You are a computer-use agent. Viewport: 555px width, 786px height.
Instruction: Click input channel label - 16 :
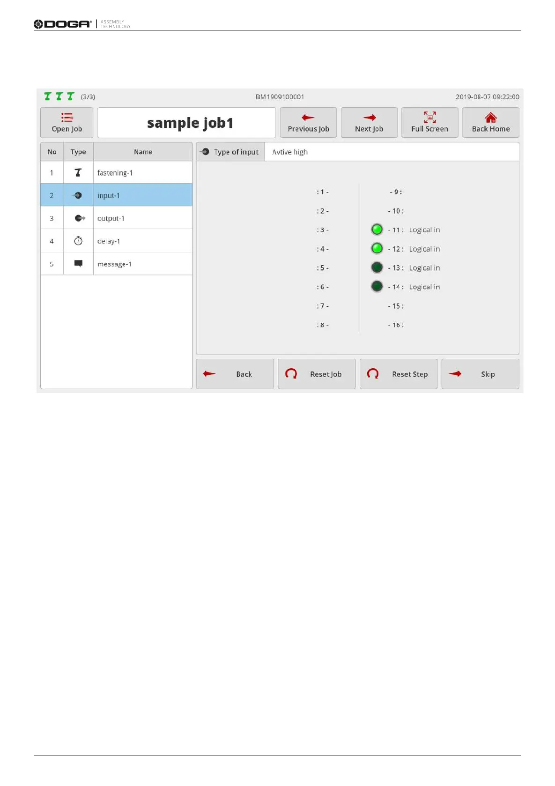tap(396, 325)
